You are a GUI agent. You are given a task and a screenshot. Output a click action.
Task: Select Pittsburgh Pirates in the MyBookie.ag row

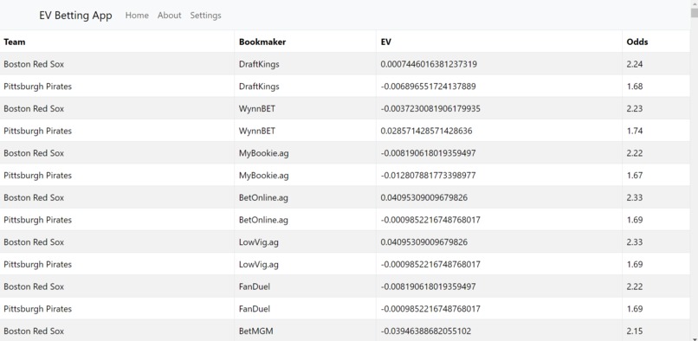click(x=38, y=176)
